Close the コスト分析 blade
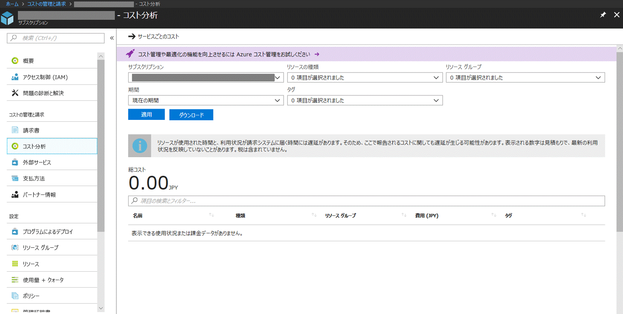Image resolution: width=623 pixels, height=314 pixels. 617,15
